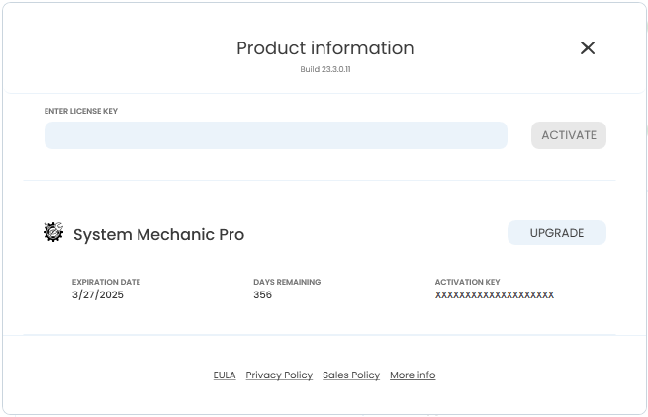Viewport: 648px width, 417px height.
Task: Click the System Mechanic Pro title
Action: click(x=158, y=234)
